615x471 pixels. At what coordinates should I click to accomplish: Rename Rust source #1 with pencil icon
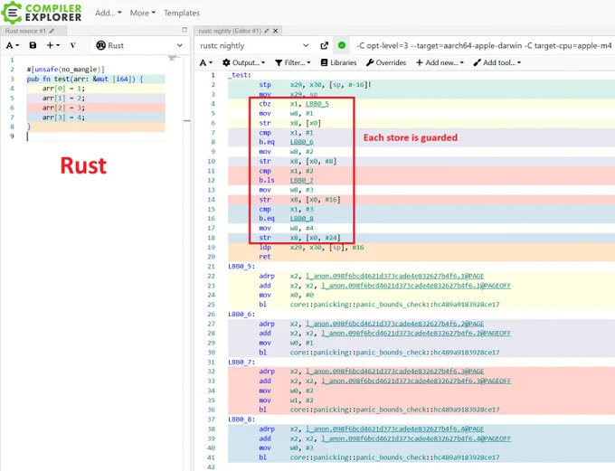point(52,31)
